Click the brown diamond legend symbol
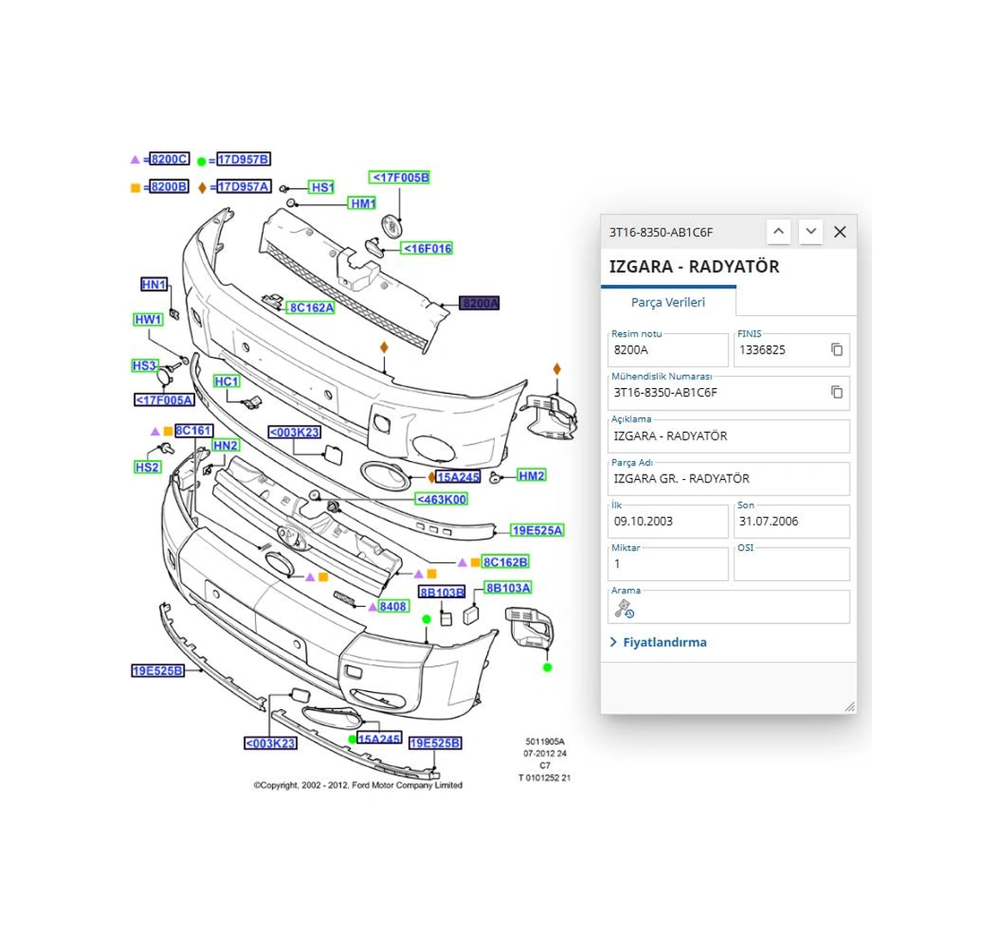The height and width of the screenshot is (940, 1000). (202, 187)
